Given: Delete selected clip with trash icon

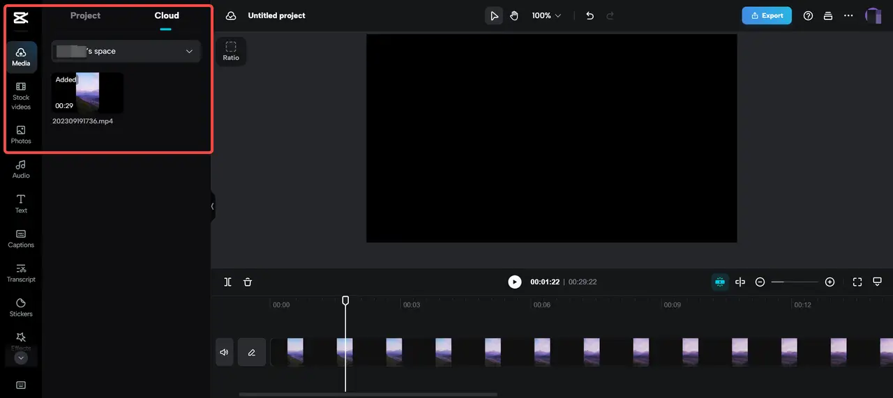Looking at the screenshot, I should (248, 282).
